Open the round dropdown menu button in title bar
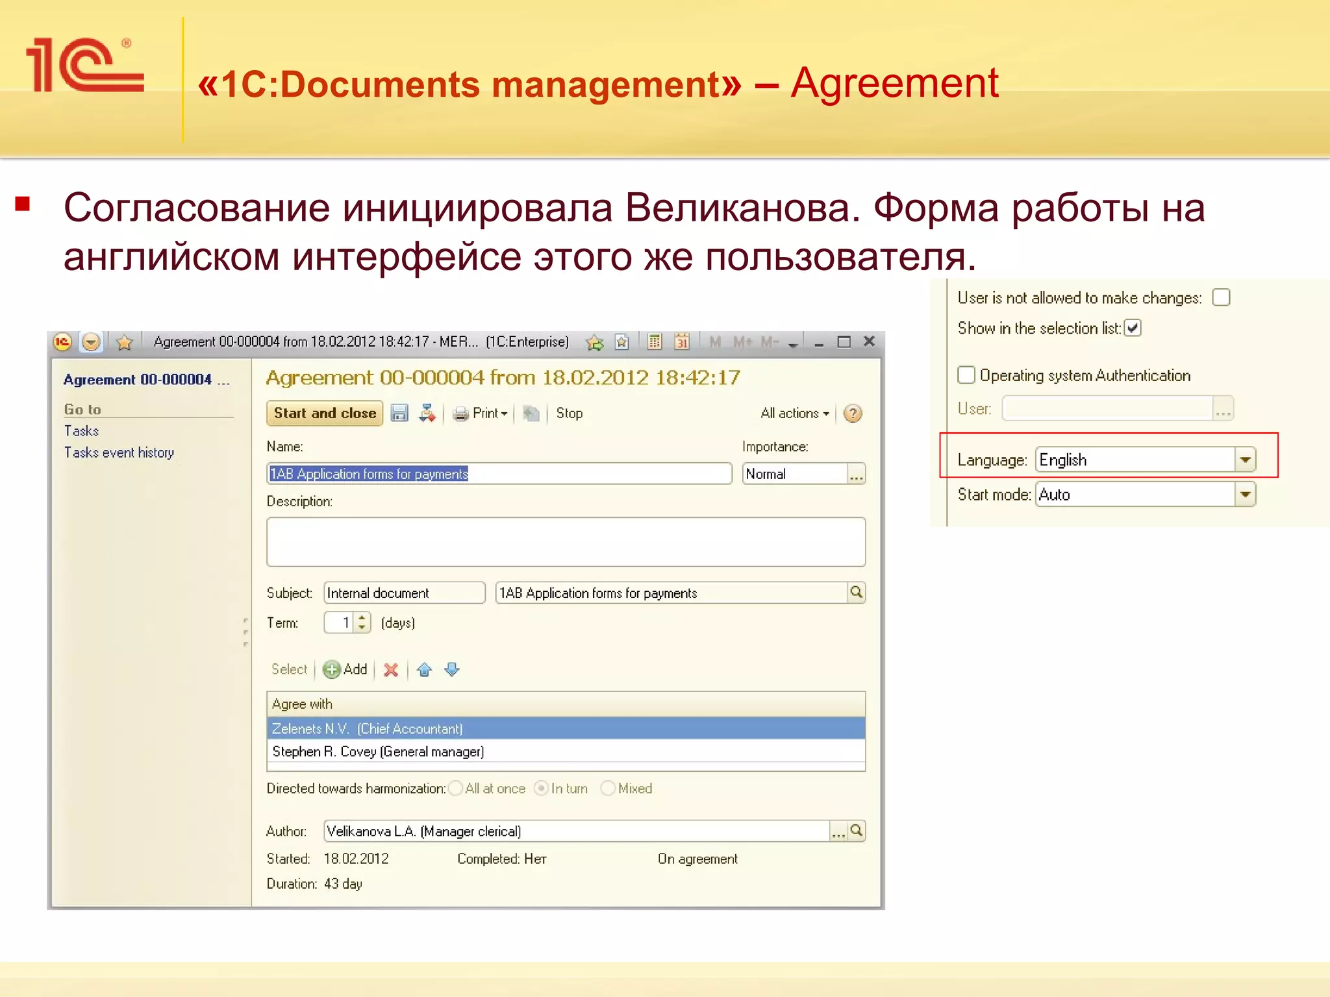 (92, 342)
